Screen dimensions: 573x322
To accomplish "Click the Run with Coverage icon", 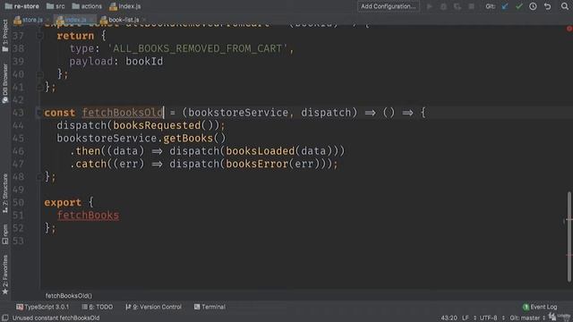I will click(458, 6).
